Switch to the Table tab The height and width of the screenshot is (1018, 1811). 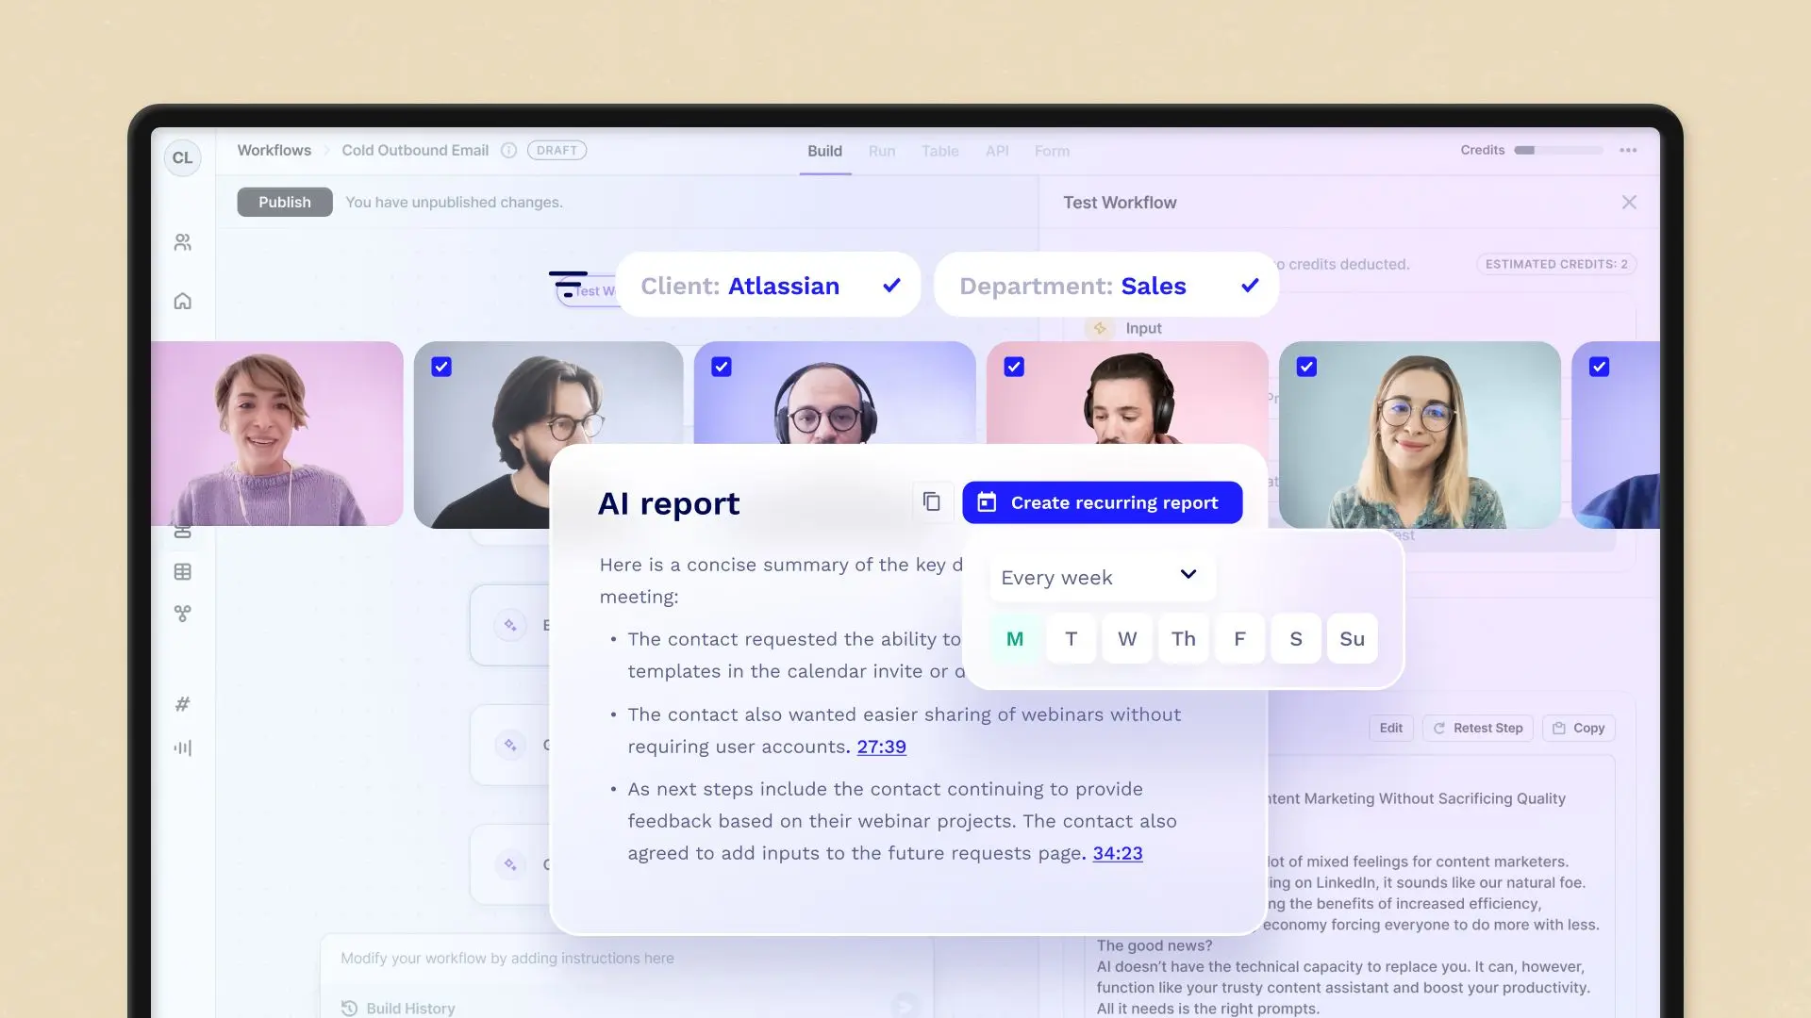point(939,151)
